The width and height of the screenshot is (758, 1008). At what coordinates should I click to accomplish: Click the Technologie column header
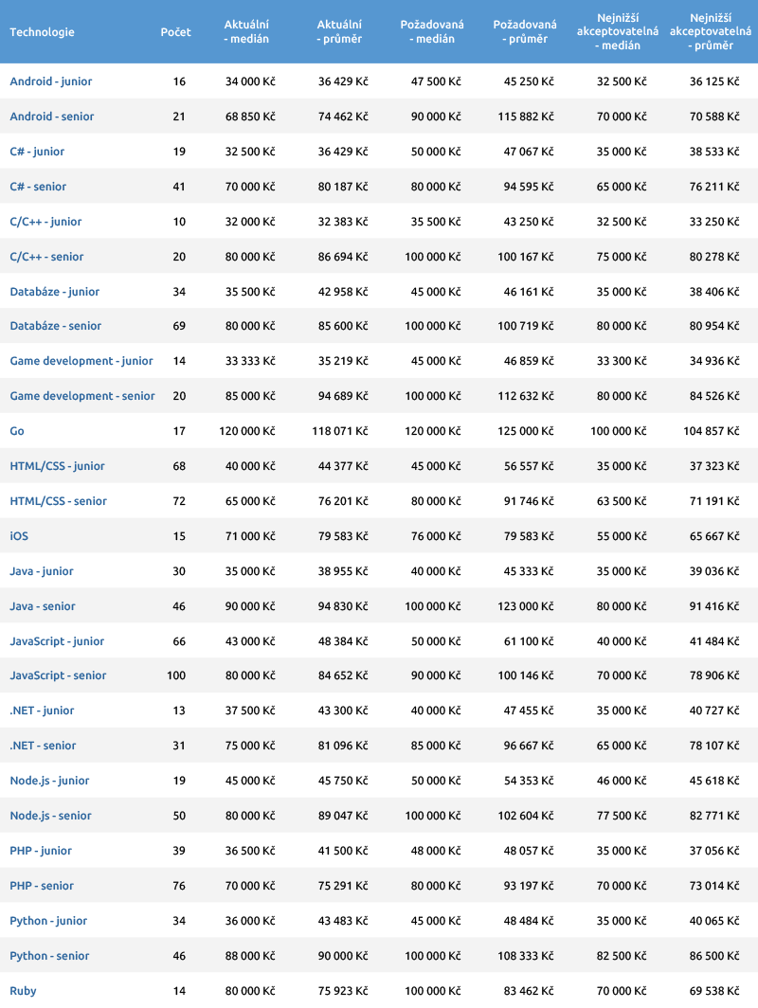[x=42, y=32]
